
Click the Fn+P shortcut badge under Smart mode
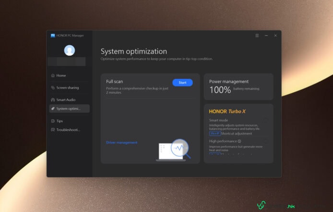[x=214, y=134]
